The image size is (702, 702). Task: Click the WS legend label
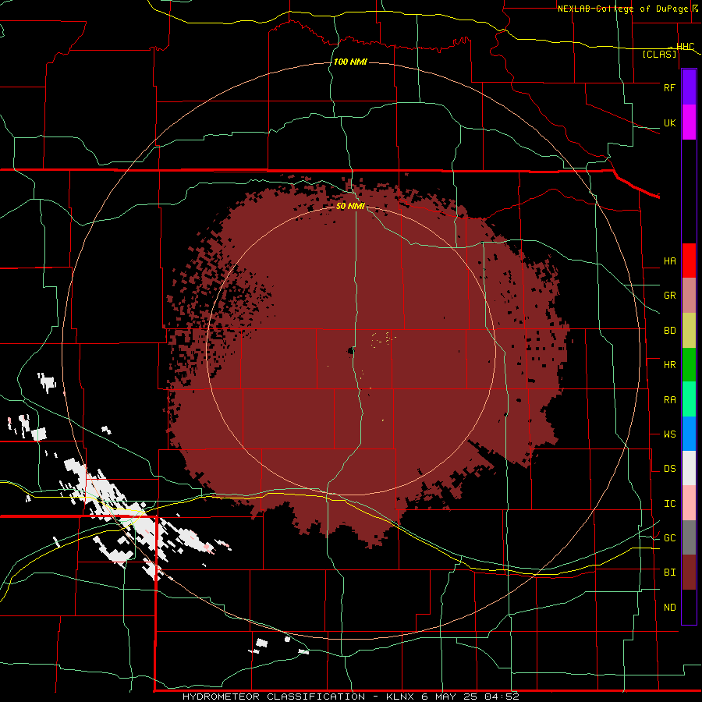pos(669,434)
